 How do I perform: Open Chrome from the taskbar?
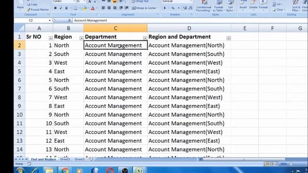[x=64, y=170]
